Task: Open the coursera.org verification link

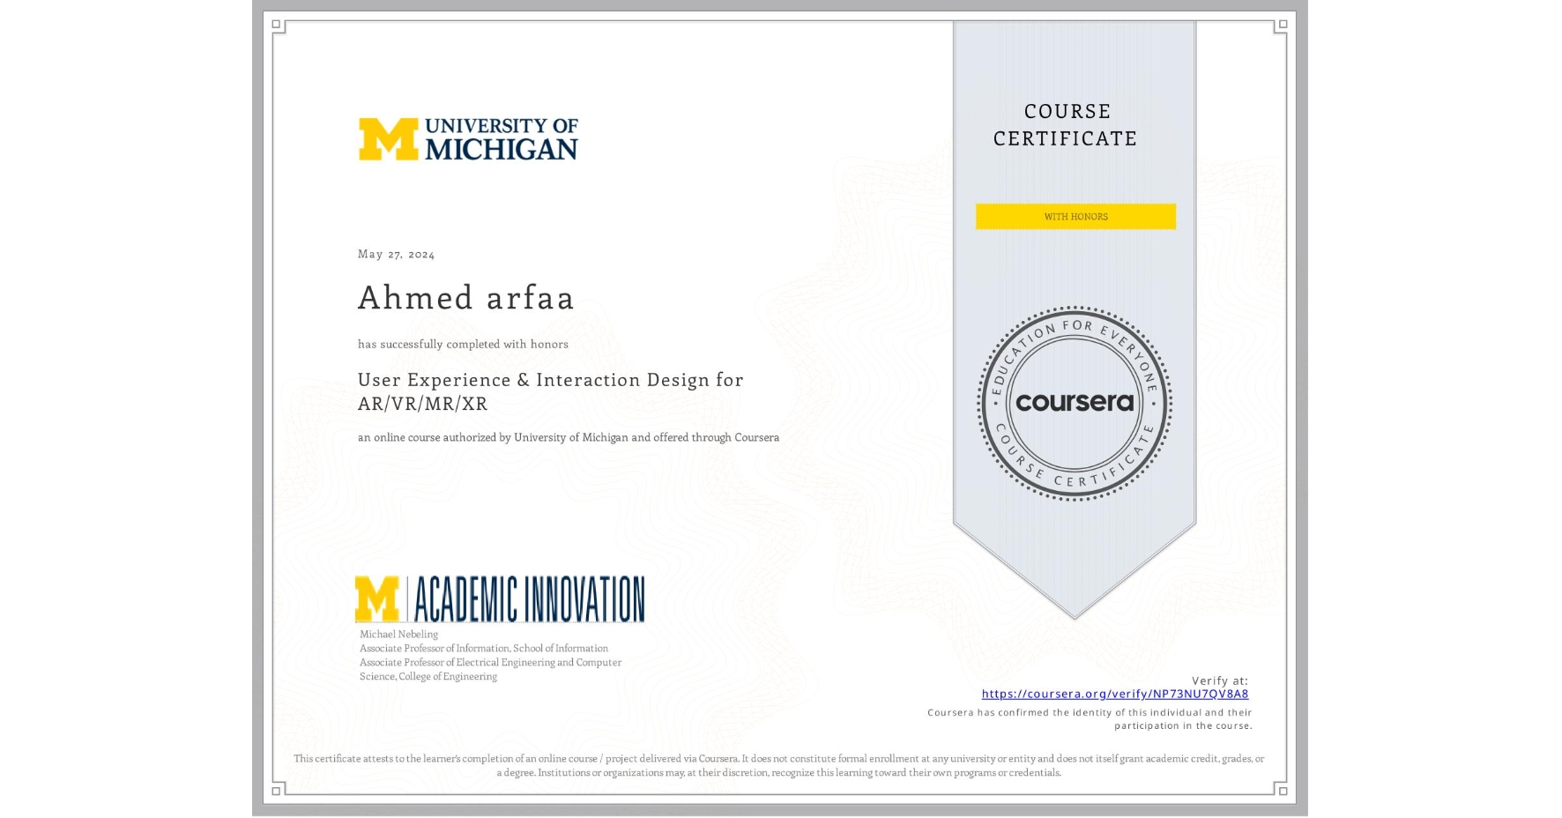Action: pos(1114,694)
